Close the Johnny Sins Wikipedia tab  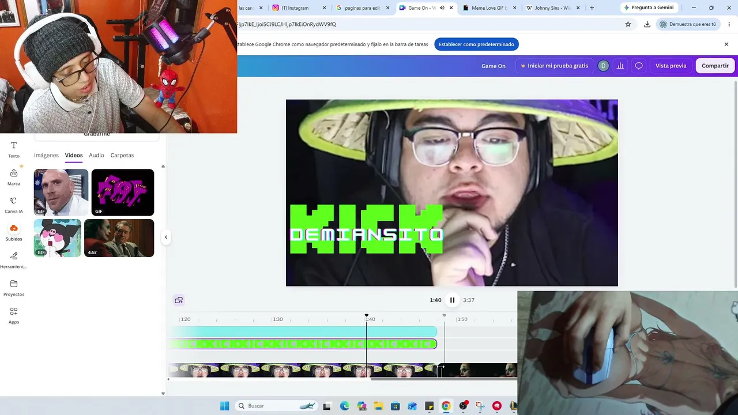(x=578, y=8)
